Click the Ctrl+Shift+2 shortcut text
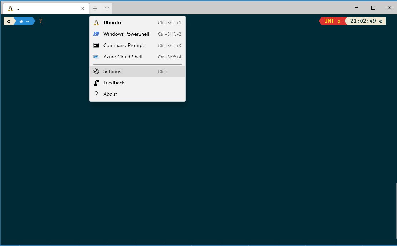This screenshot has width=397, height=246. coord(170,34)
